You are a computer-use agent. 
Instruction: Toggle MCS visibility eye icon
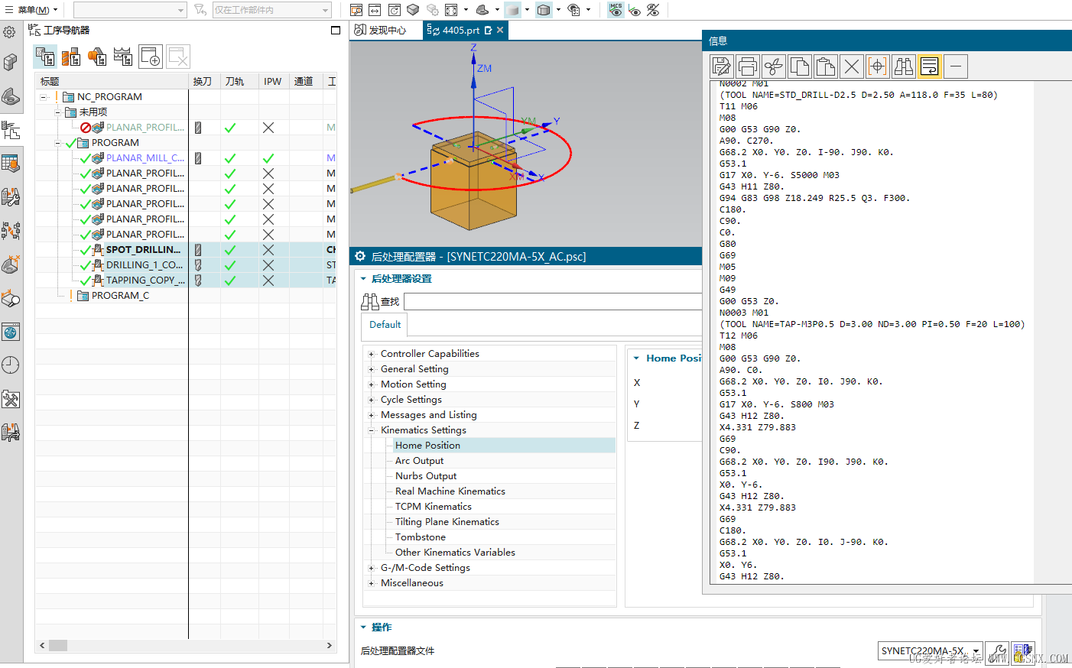616,10
